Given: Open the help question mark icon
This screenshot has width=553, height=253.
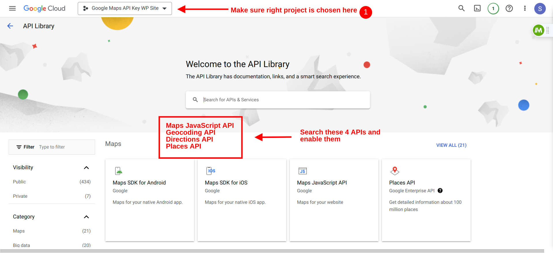Looking at the screenshot, I should pos(509,8).
